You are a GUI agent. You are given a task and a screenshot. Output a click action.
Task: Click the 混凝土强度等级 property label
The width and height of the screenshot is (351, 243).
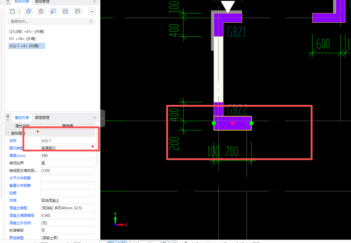pyautogui.click(x=22, y=216)
